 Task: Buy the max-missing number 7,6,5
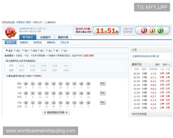coord(21,66)
